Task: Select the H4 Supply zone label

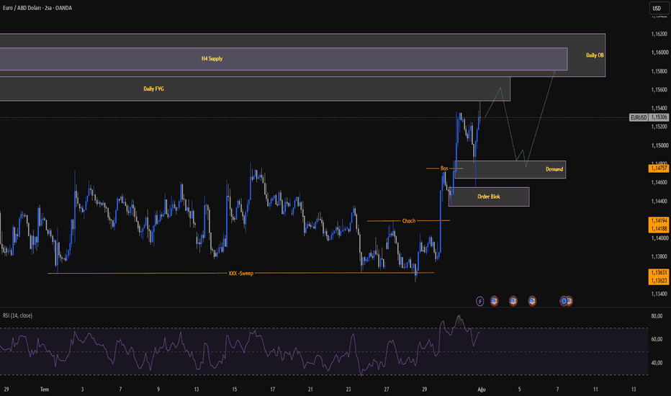Action: [212, 58]
